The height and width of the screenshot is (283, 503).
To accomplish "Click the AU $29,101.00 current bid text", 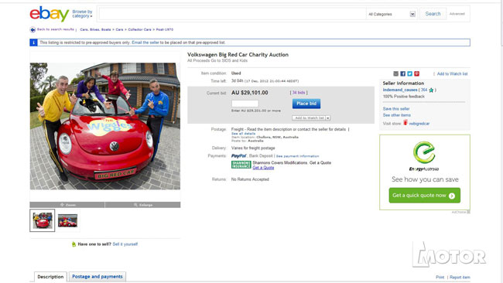I will 250,93.
